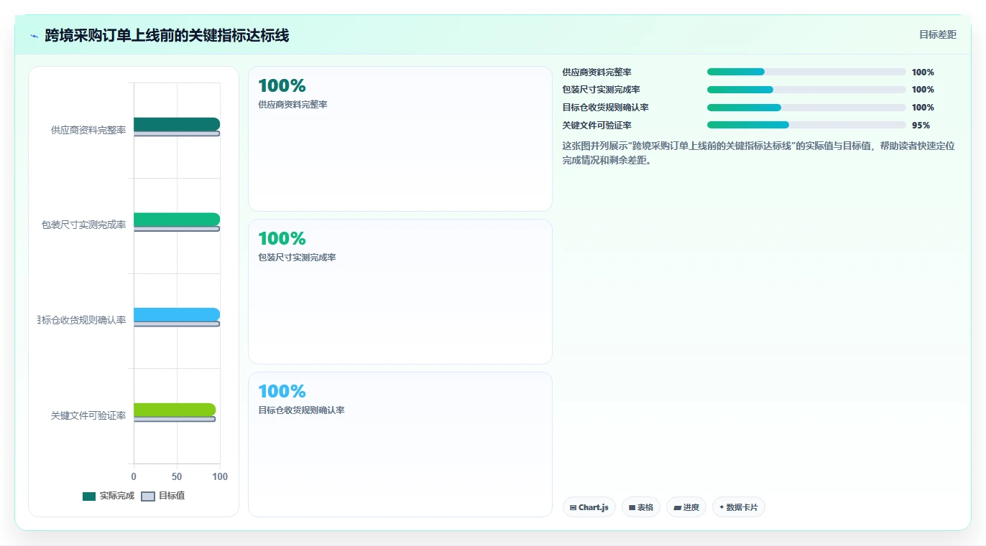
Task: Click the lime actual bar for 关键文件可验证率
Action: point(175,410)
